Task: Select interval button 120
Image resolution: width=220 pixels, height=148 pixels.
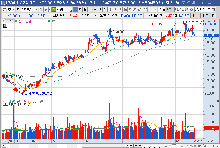Action: [x=145, y=10]
